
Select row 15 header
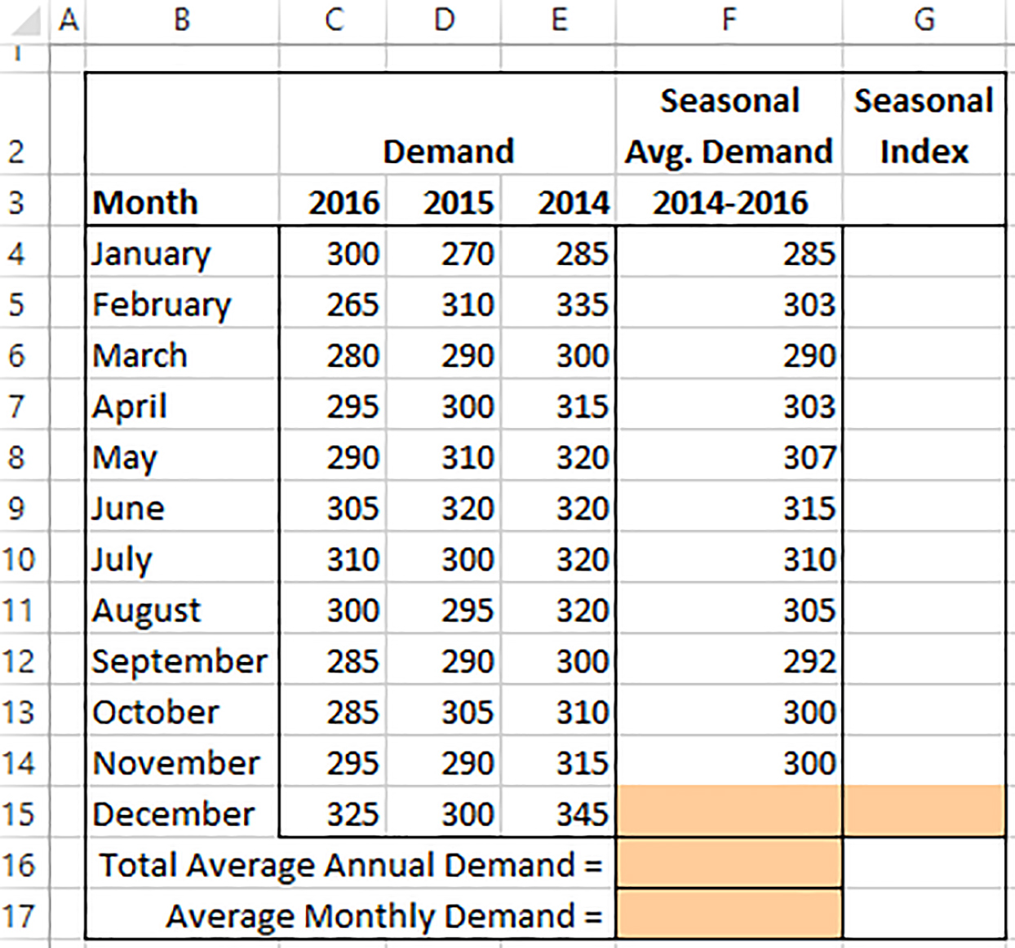click(x=20, y=814)
